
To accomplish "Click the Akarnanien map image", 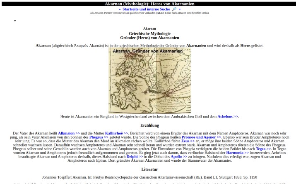I will click(x=149, y=80).
